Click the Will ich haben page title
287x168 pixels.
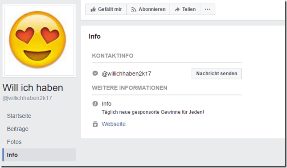(33, 88)
